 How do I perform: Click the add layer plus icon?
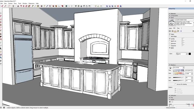[170, 102]
